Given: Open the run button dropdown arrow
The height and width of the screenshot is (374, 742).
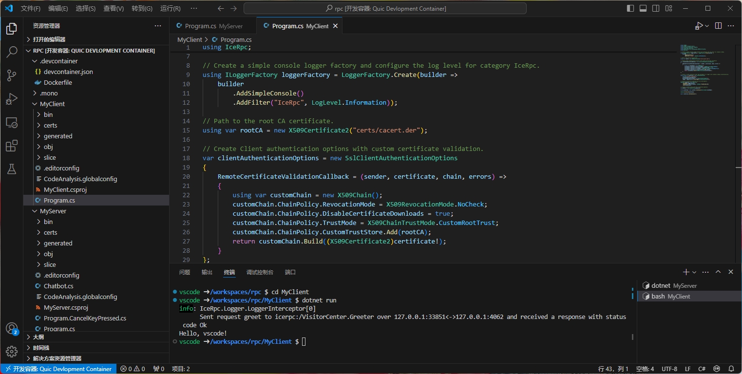Looking at the screenshot, I should click(706, 26).
